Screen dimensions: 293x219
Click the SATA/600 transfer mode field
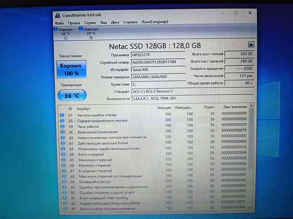coord(159,77)
